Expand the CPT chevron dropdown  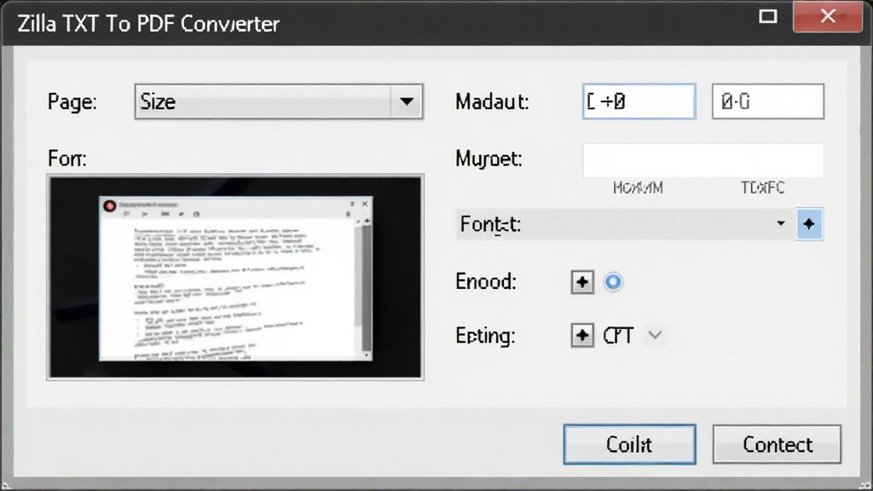(x=655, y=335)
